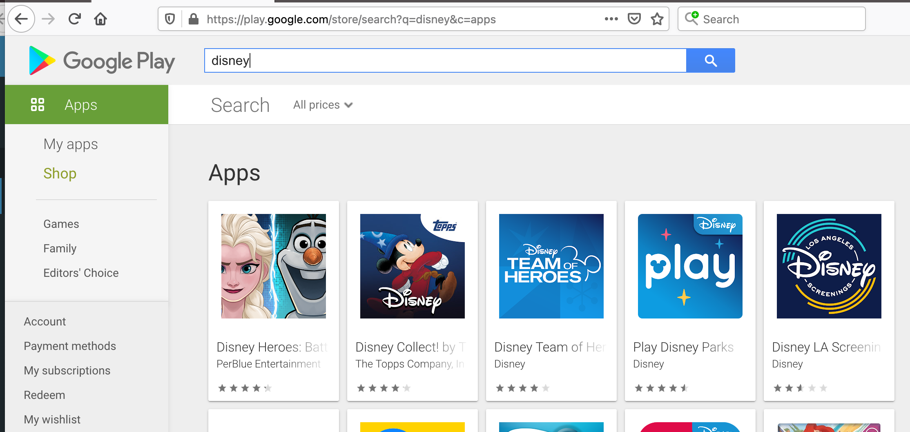The image size is (910, 432).
Task: Expand the All prices dropdown
Action: pos(323,105)
